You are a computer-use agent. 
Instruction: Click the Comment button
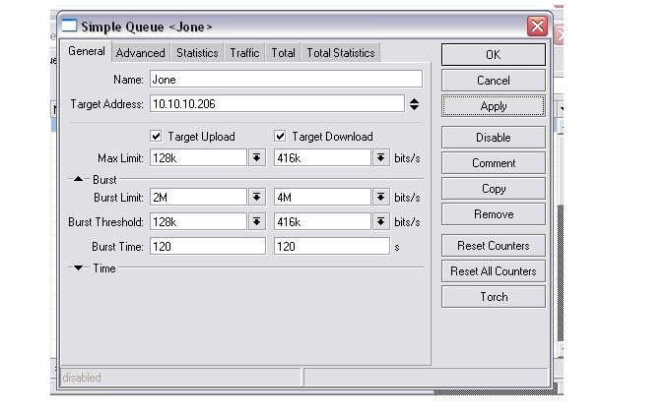point(494,163)
